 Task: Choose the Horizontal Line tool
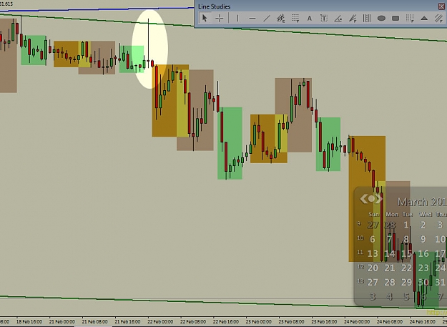pyautogui.click(x=252, y=18)
